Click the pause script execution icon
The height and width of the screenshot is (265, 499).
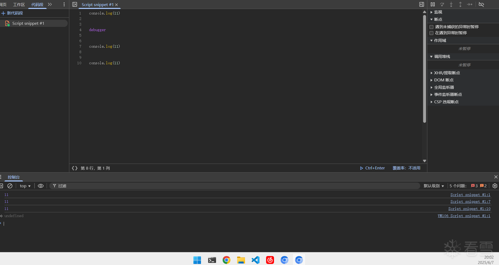(x=433, y=4)
